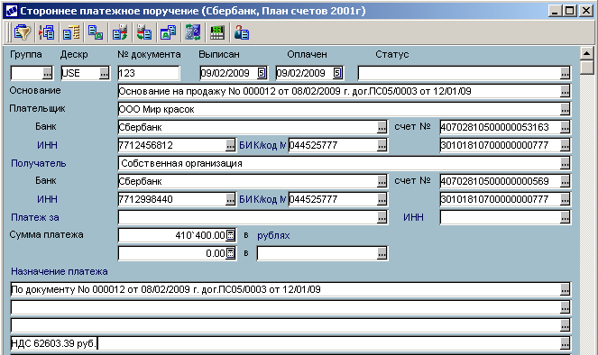Click the рублях currency link
The image size is (598, 355).
click(273, 235)
